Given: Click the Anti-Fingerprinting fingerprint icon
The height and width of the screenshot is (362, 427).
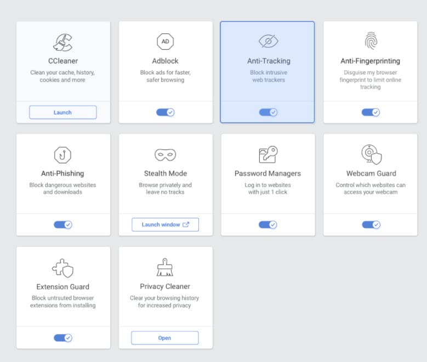Looking at the screenshot, I should click(371, 41).
